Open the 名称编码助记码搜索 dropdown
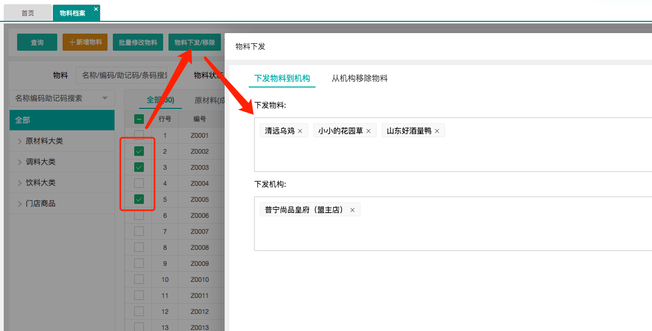Viewport: 652px width, 331px height. [x=62, y=98]
